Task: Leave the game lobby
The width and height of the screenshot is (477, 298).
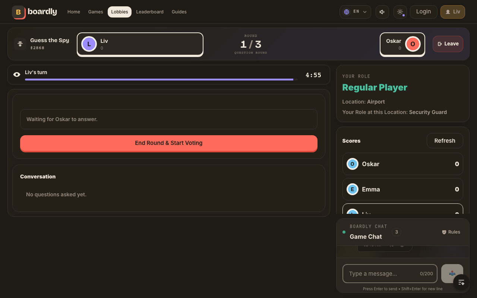Action: coord(448,44)
